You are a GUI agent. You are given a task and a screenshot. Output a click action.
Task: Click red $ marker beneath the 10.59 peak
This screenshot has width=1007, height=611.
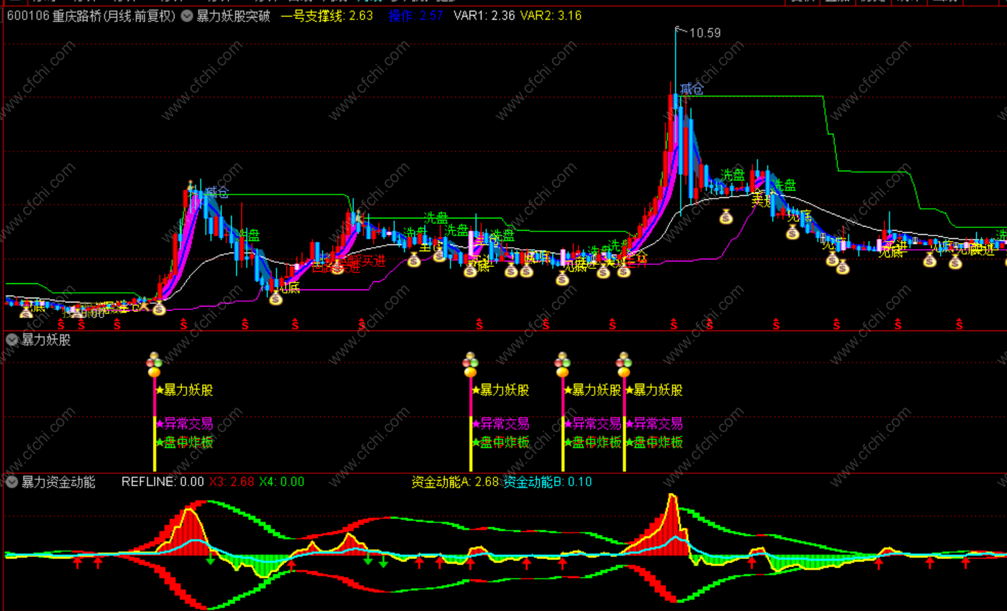point(673,324)
